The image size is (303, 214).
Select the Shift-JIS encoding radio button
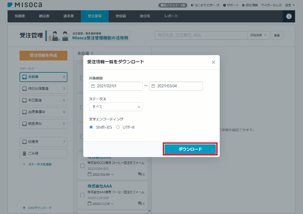[x=91, y=127]
